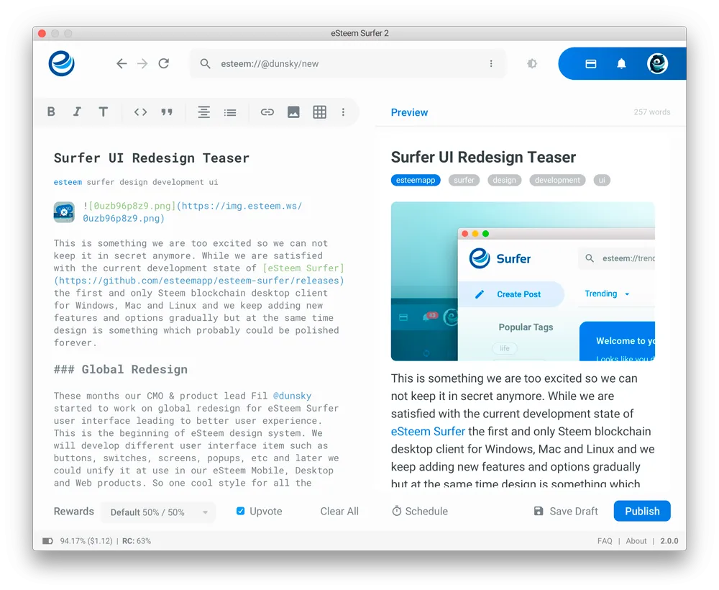This screenshot has width=719, height=590.
Task: Click Clear All
Action: click(339, 511)
